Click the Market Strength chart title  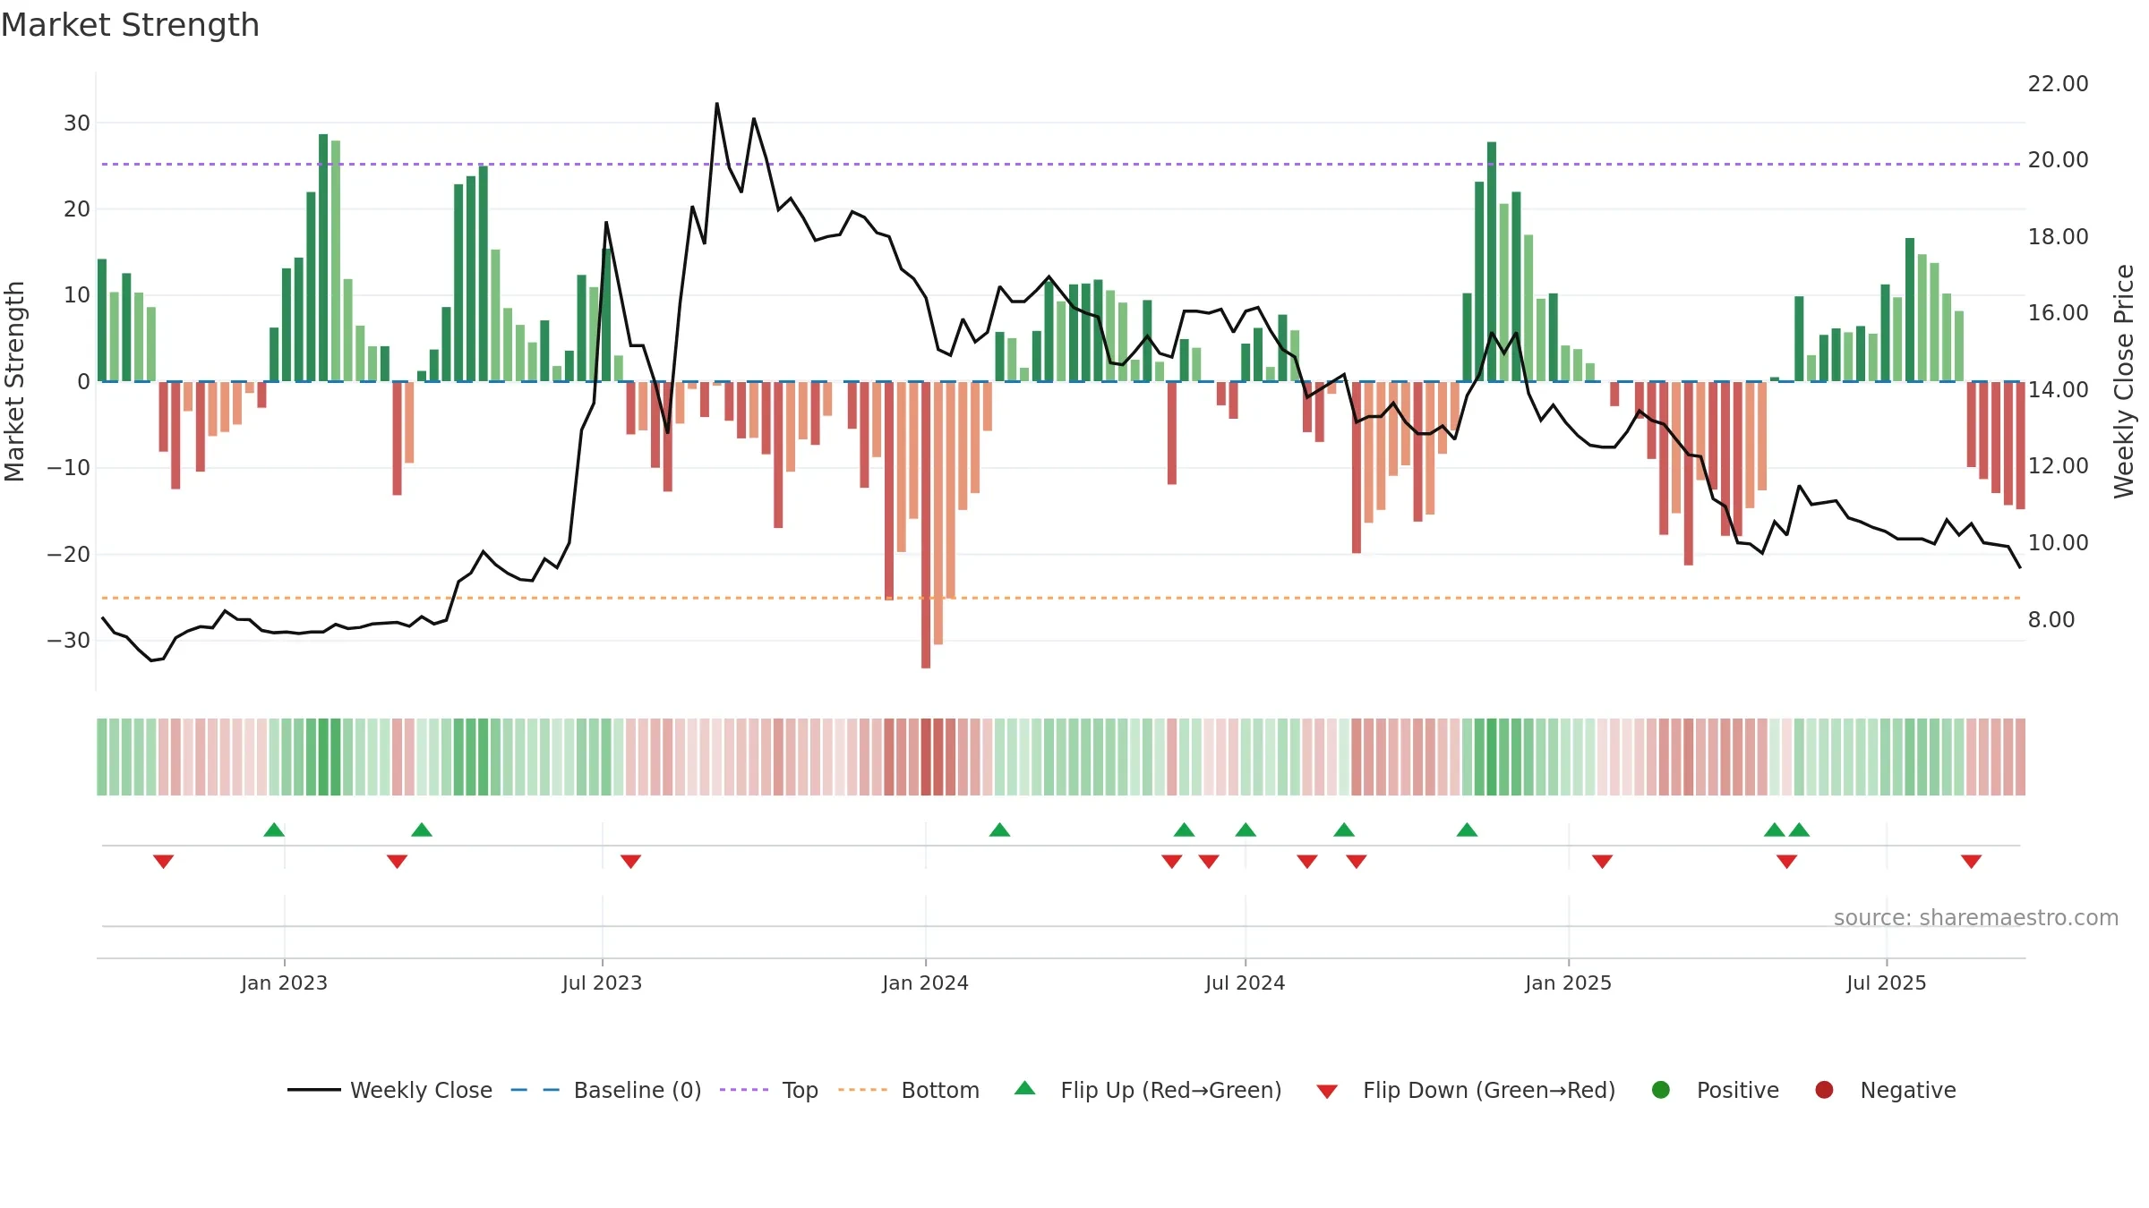(130, 25)
